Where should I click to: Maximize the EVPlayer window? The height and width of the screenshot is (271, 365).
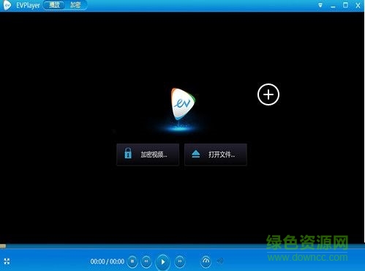(345, 5)
